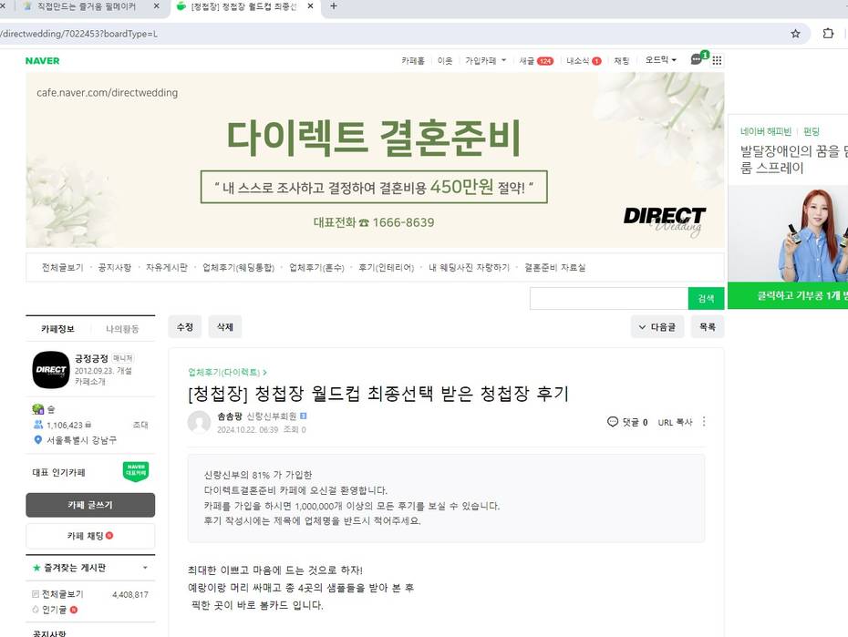Click the forest grade tree icon
Image resolution: width=848 pixels, height=637 pixels.
pyautogui.click(x=38, y=409)
